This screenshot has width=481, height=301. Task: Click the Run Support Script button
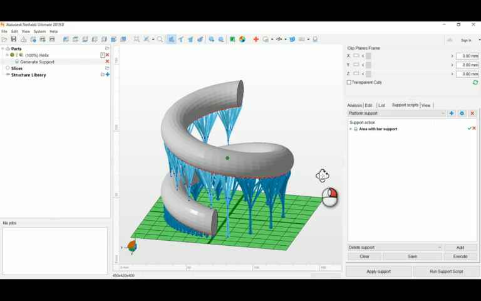446,272
